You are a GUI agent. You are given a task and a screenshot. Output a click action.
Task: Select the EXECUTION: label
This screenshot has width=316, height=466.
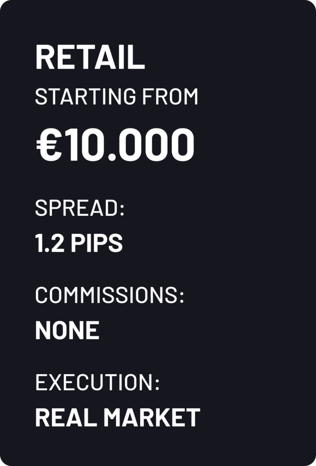(97, 383)
